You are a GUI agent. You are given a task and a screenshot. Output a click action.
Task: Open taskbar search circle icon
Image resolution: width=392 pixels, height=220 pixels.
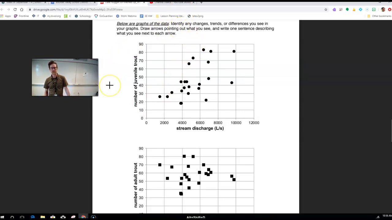coord(12,217)
